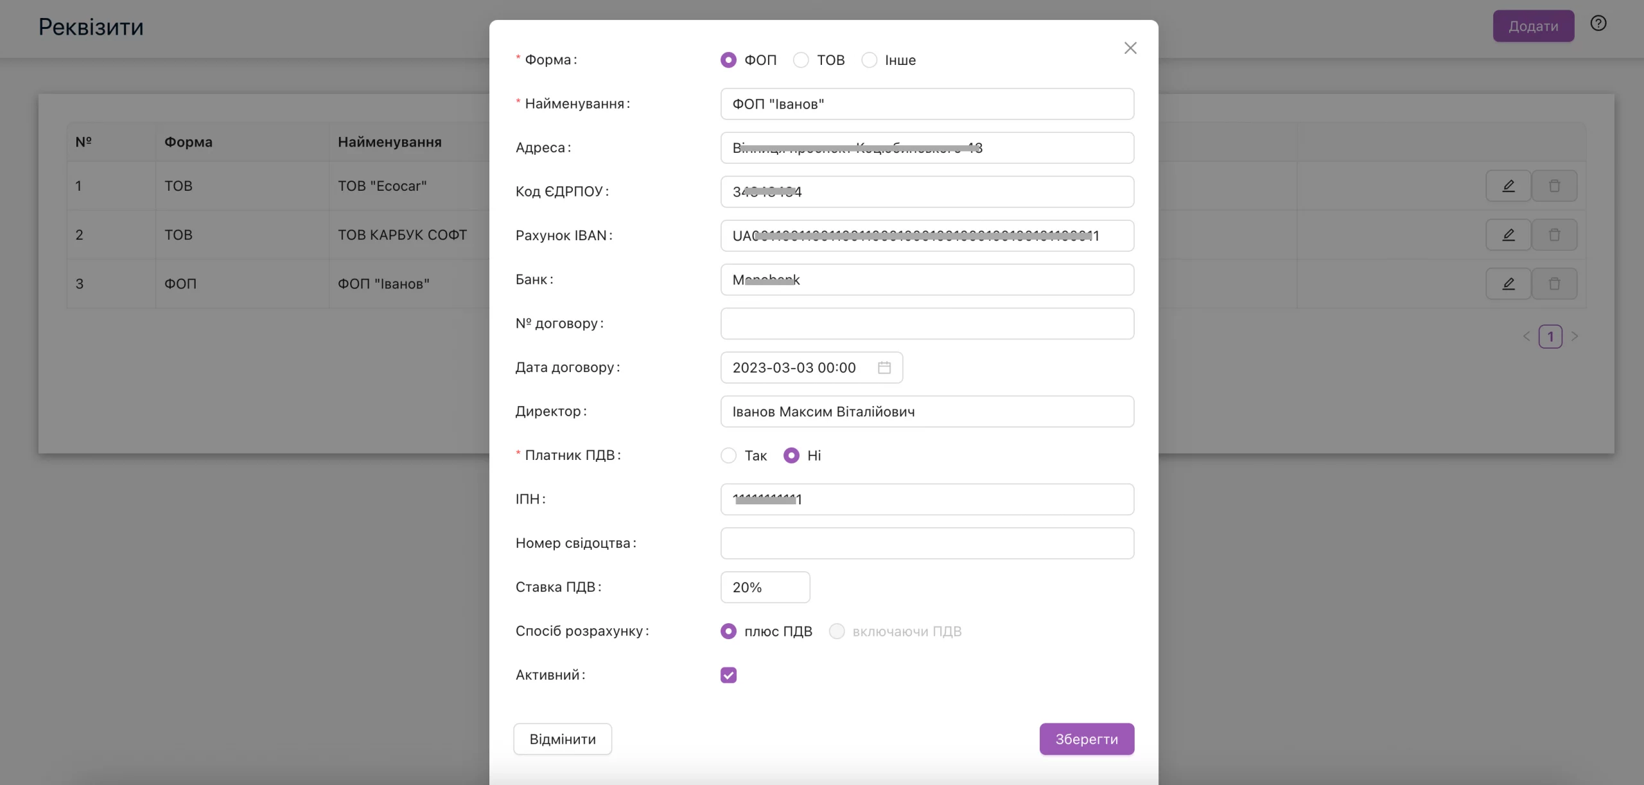The image size is (1644, 785).
Task: Click the Додати button
Action: pos(1533,26)
